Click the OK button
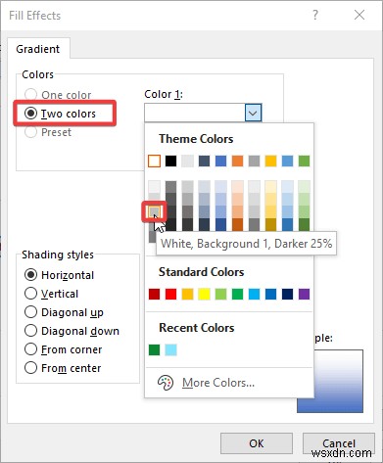The width and height of the screenshot is (383, 463). coord(257,443)
